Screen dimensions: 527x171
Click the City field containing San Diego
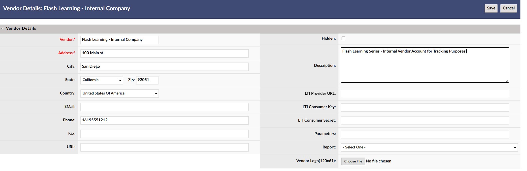[x=165, y=67]
